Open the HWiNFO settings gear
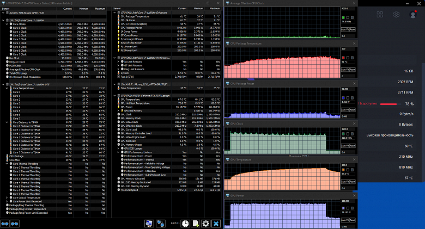The height and width of the screenshot is (229, 425). (205, 224)
